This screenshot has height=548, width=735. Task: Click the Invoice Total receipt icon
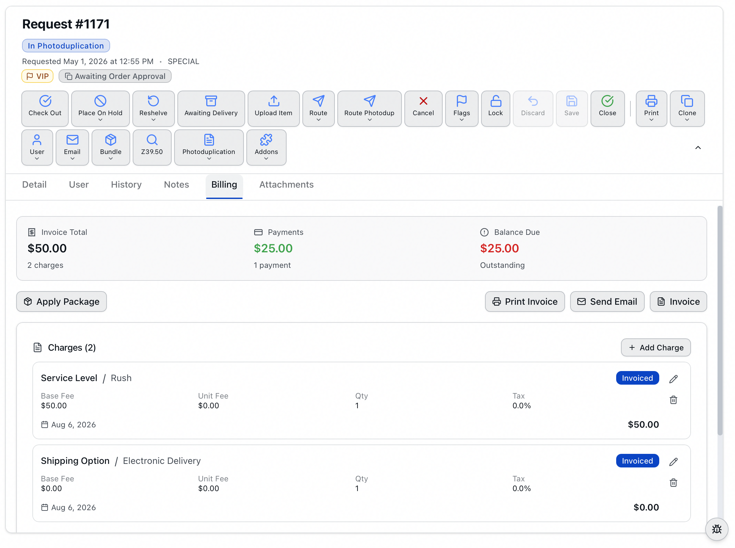(x=31, y=232)
